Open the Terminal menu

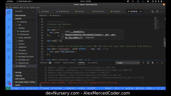point(33,8)
